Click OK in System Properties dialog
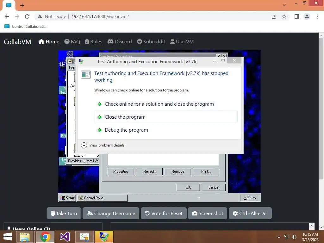324x243 pixels. pos(188,187)
